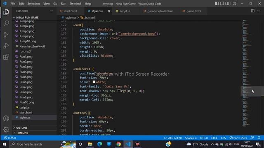The height and width of the screenshot is (148, 264).
Task: Expand OUTLINE section
Action: tap(21, 128)
